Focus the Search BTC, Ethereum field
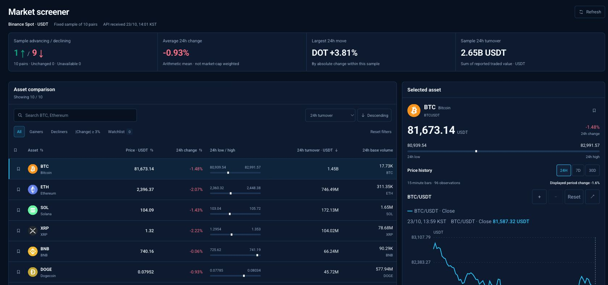This screenshot has width=608, height=285. (x=75, y=115)
